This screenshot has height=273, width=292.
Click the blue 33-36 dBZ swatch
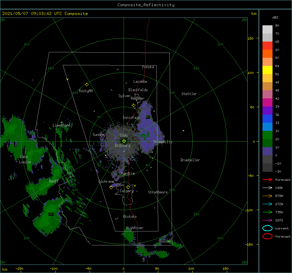pyautogui.click(x=267, y=119)
